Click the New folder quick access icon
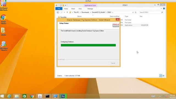This screenshot has width=176, height=99. pos(63,5)
